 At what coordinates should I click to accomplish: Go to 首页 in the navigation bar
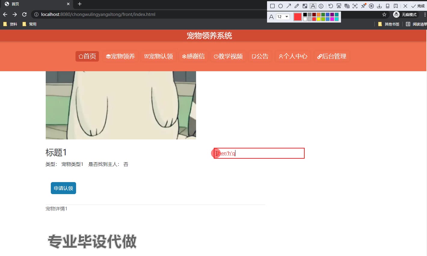tap(87, 56)
